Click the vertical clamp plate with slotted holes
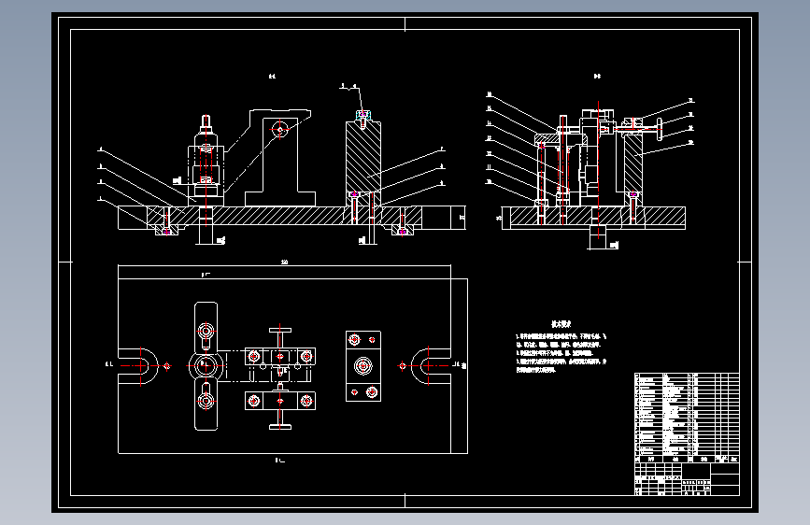 [206, 366]
